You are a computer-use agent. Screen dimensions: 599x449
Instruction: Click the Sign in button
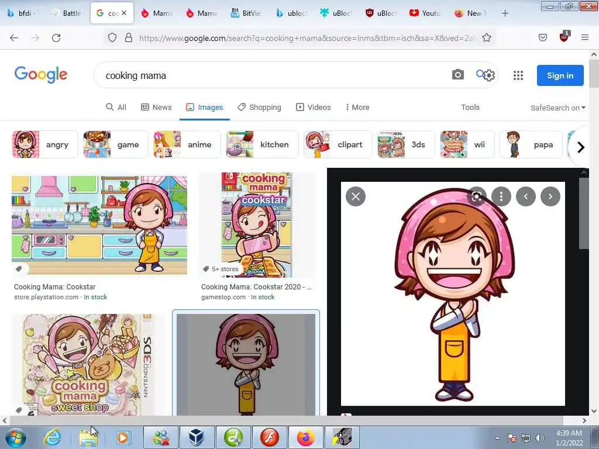click(560, 75)
